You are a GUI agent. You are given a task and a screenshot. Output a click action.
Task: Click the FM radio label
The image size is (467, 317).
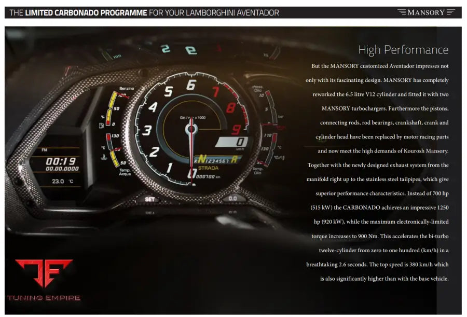pos(45,150)
